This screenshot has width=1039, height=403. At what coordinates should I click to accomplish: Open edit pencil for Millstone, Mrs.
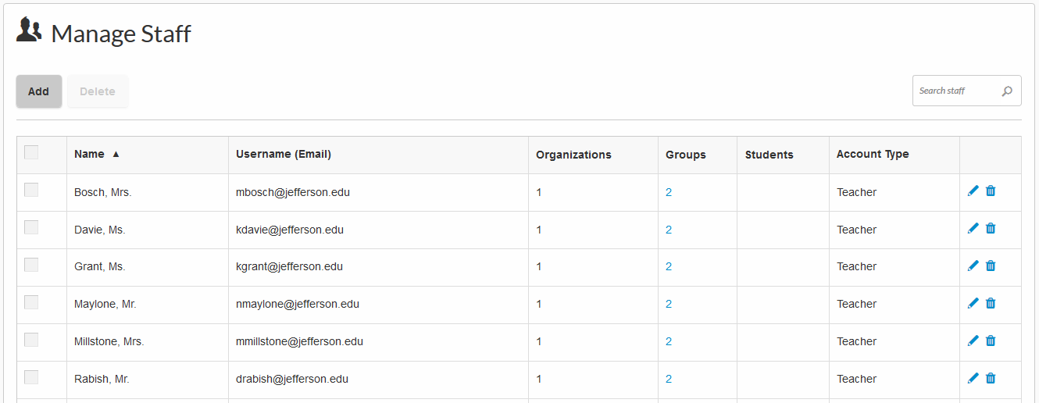point(973,341)
